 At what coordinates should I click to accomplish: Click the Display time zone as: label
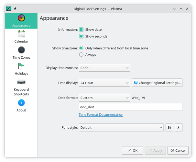(62, 68)
